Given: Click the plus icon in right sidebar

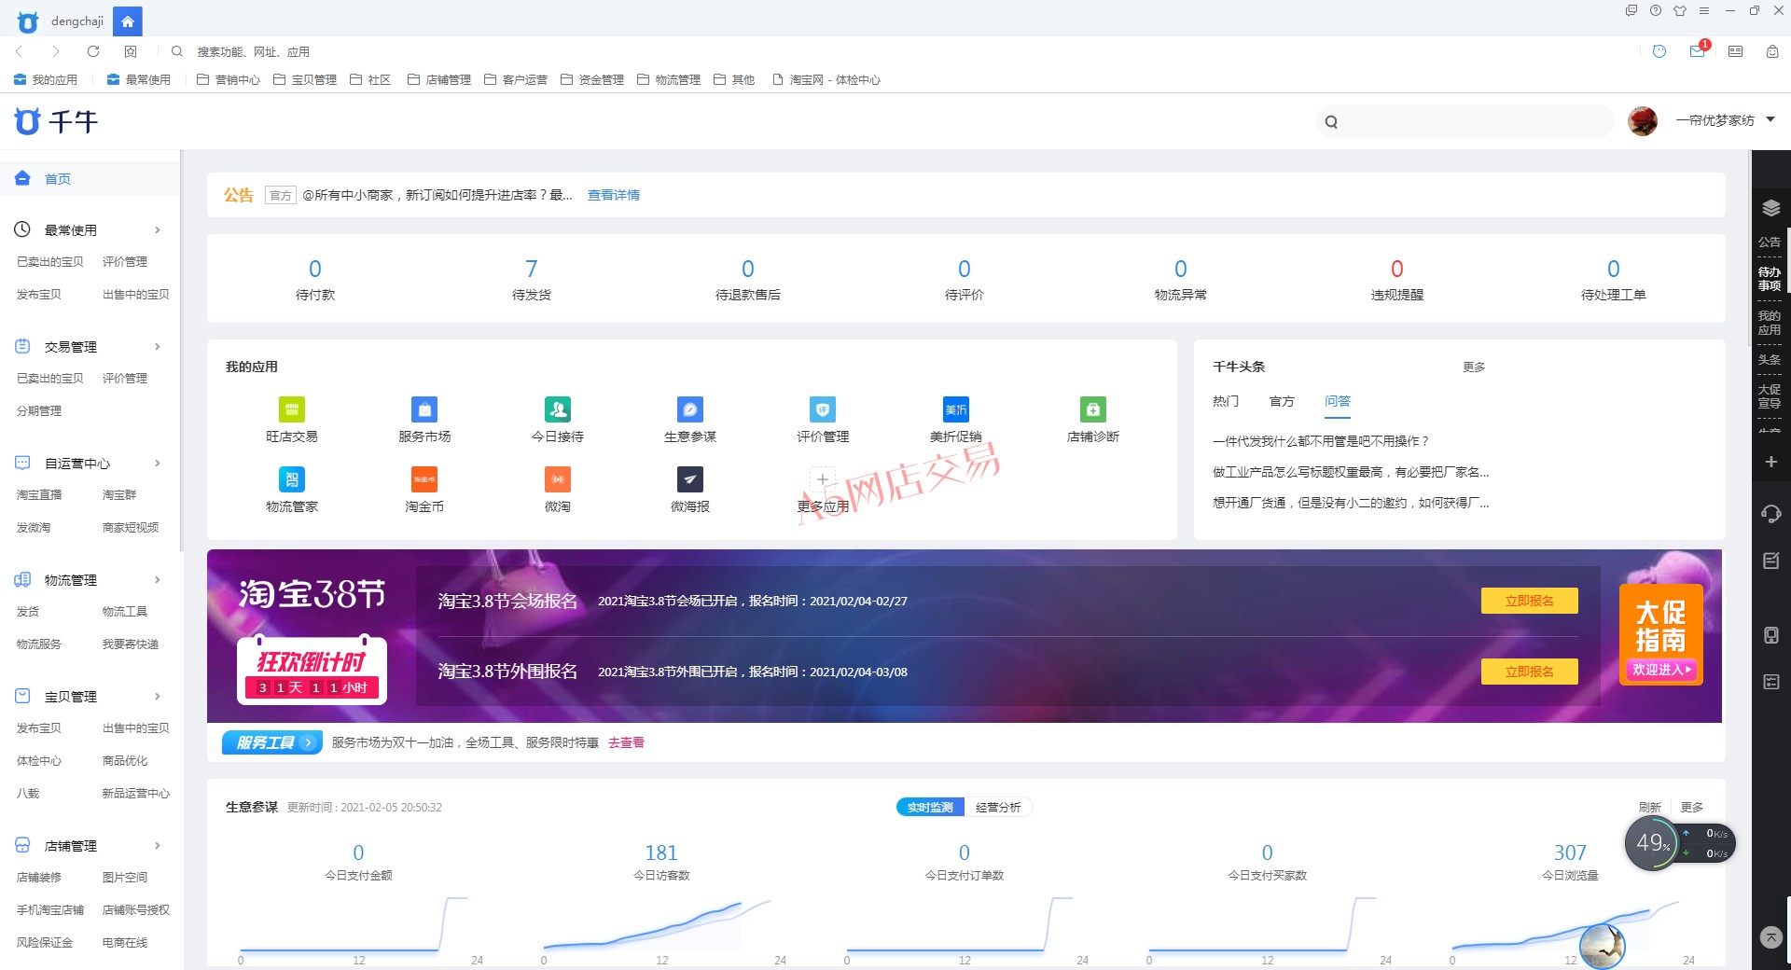Looking at the screenshot, I should click(1770, 462).
